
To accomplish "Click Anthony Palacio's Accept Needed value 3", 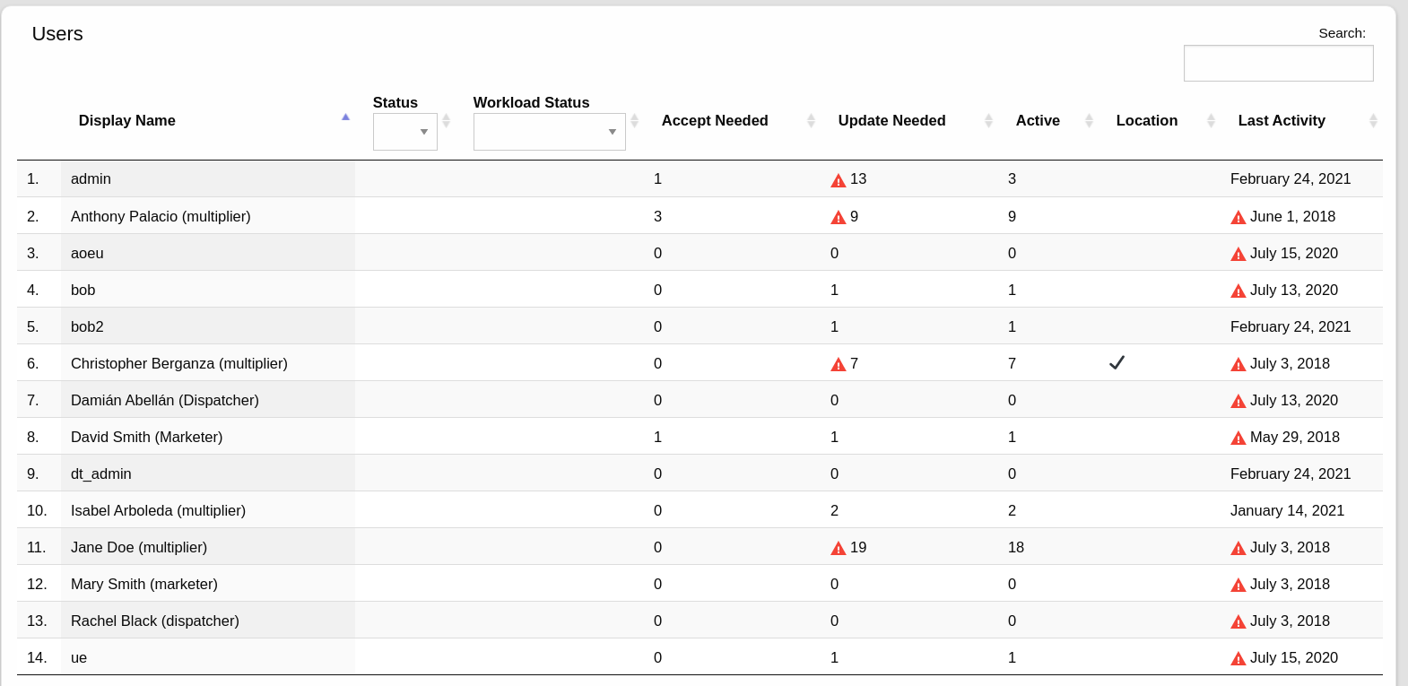I will [x=657, y=216].
